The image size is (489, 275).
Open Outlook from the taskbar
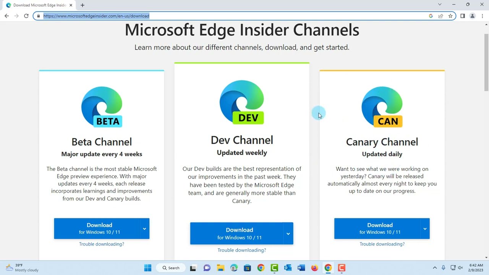click(x=288, y=268)
